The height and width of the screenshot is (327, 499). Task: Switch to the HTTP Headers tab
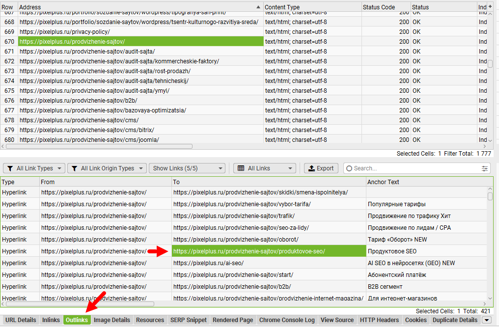[379, 320]
